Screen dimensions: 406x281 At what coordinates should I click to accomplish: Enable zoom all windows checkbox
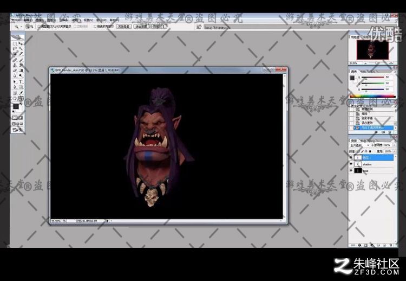tap(95, 27)
